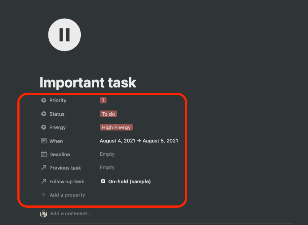Click the Important task page title

(x=88, y=83)
